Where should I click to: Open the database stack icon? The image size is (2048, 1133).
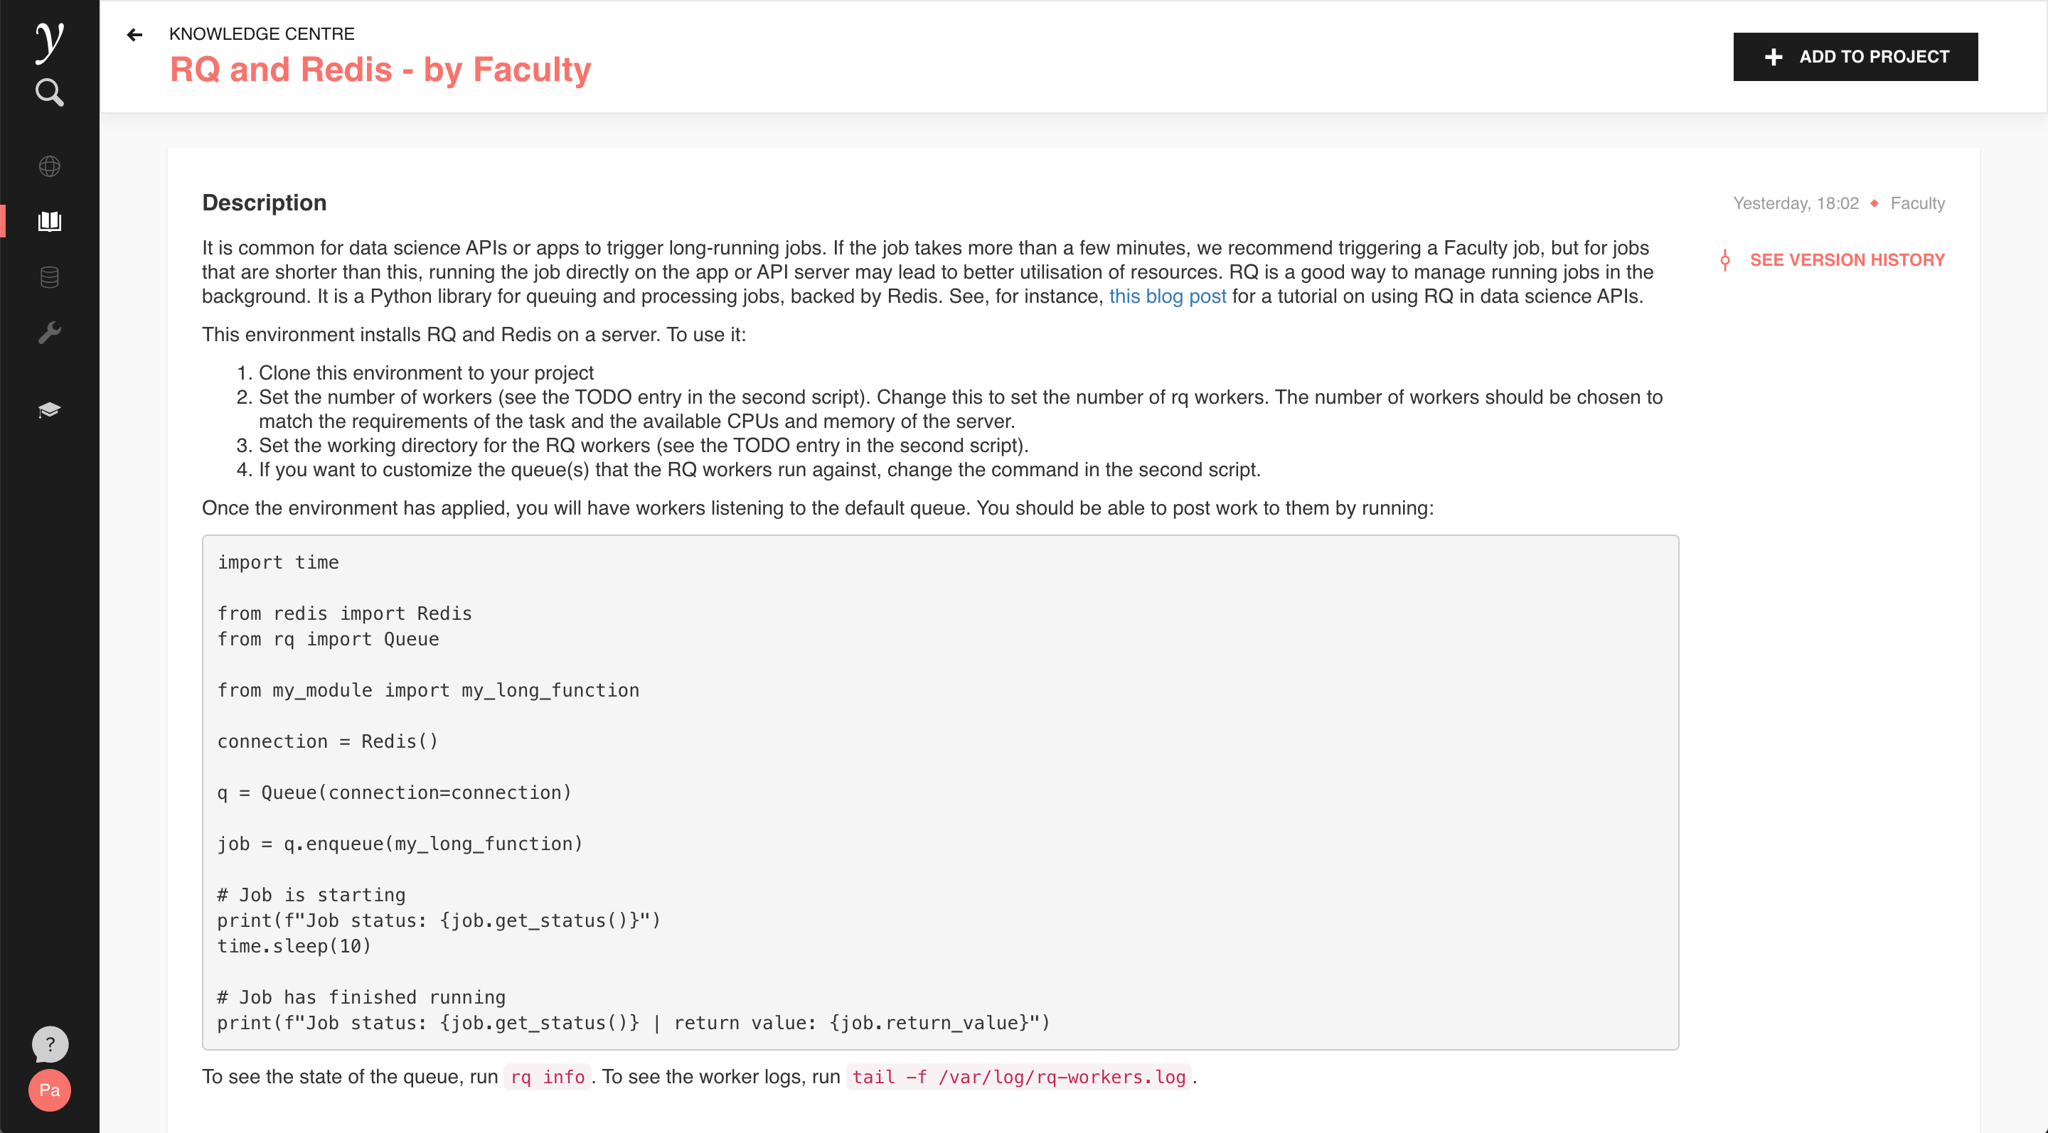click(49, 276)
